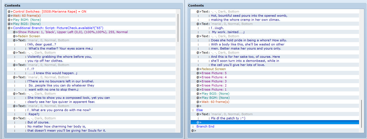Select the Erase Picture: 3 row
Image resolution: width=367 pixels, height=139 pixels.
pos(275,81)
